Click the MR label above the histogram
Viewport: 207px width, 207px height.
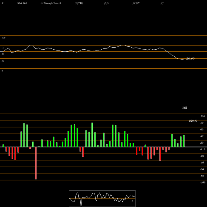point(185,108)
